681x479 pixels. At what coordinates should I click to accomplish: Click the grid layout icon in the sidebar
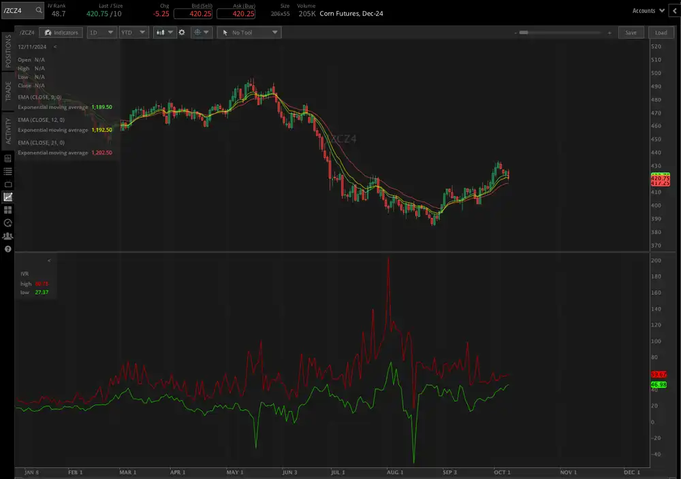click(x=8, y=210)
